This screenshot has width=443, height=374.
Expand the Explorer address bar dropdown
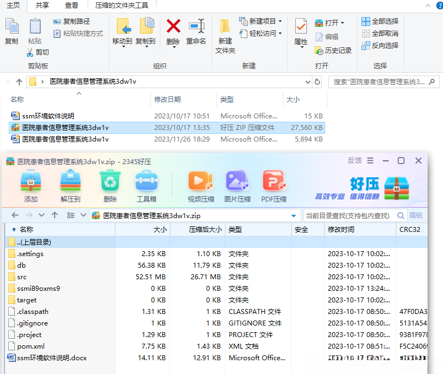coord(308,82)
